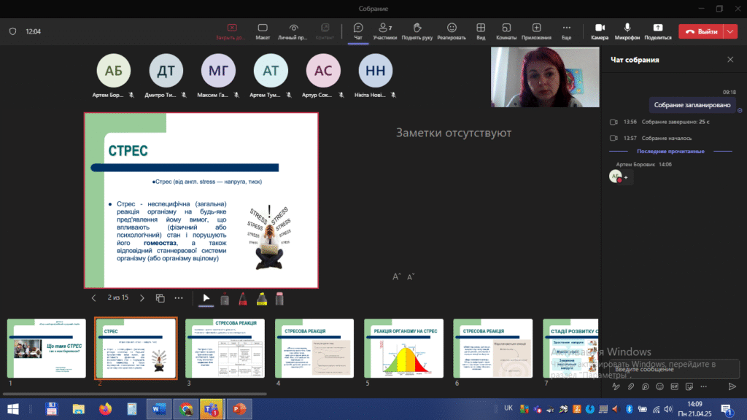Increase the notes font size
The width and height of the screenshot is (747, 420).
pos(396,276)
